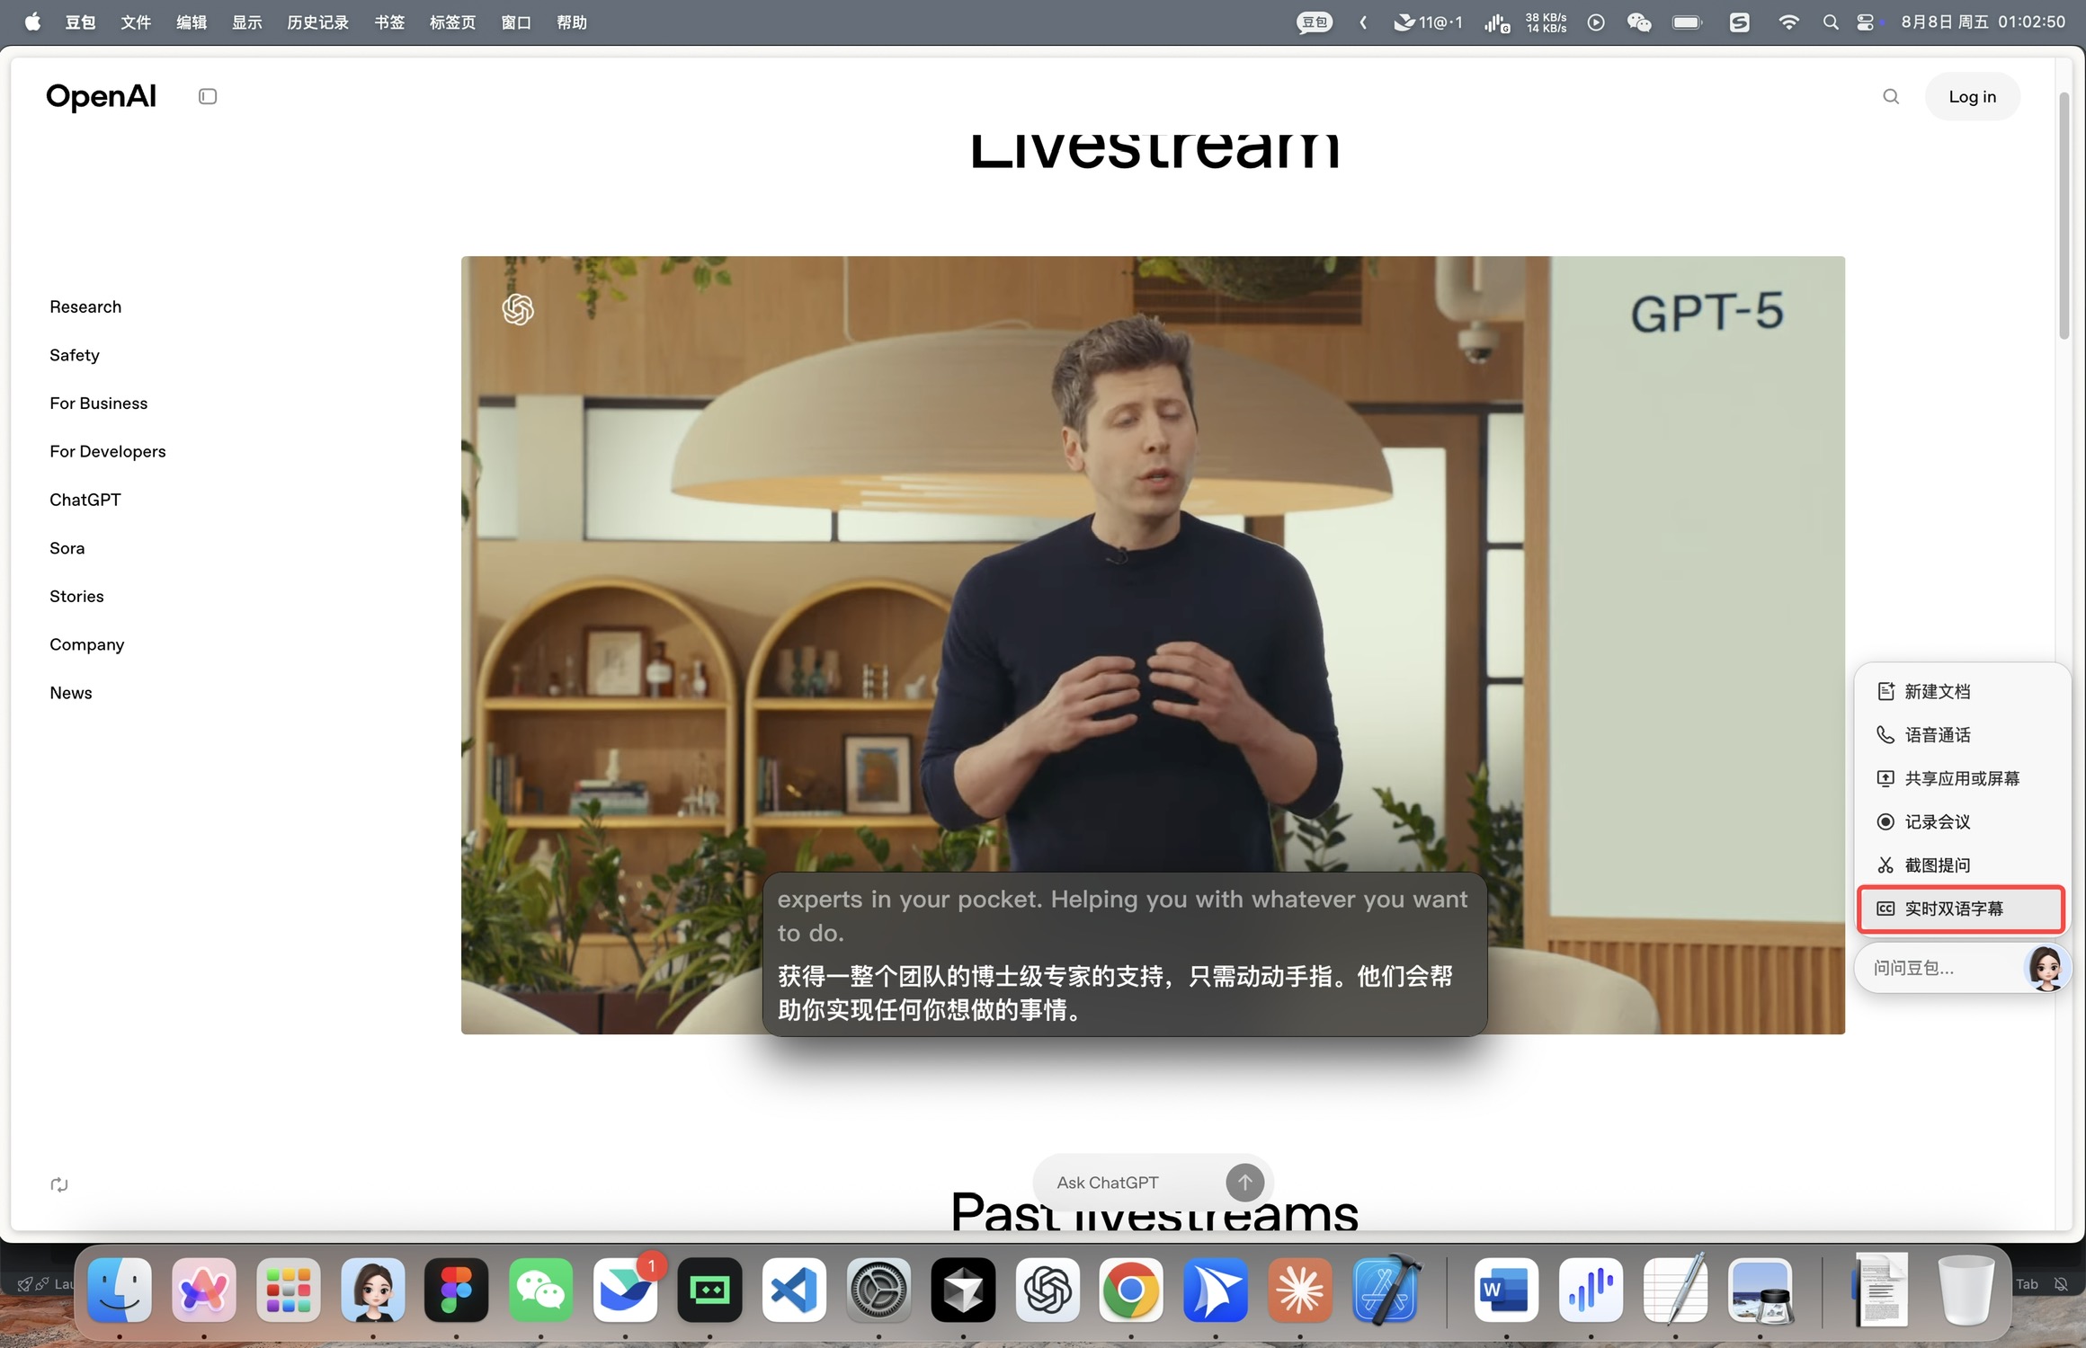Open the site search icon

(x=1891, y=96)
